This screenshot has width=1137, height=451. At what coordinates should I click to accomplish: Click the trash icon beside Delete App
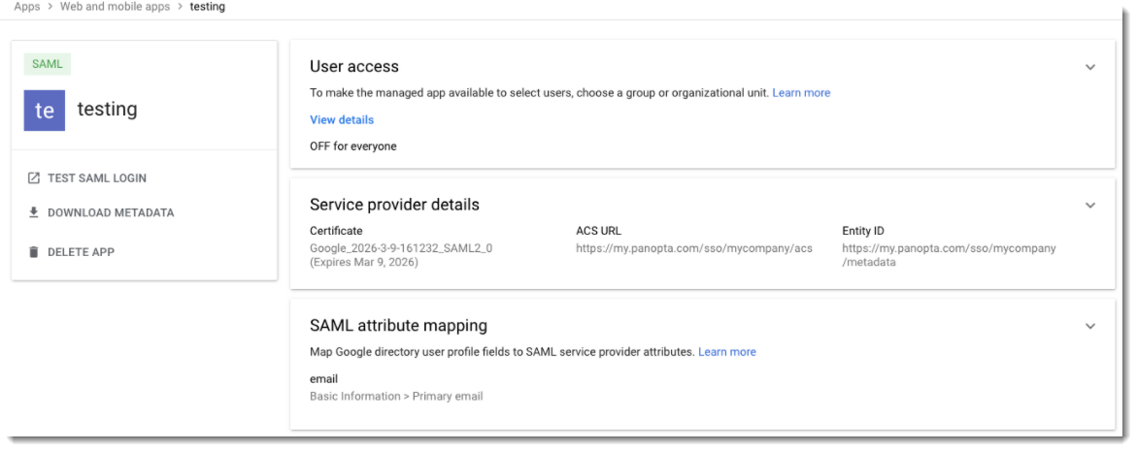34,252
